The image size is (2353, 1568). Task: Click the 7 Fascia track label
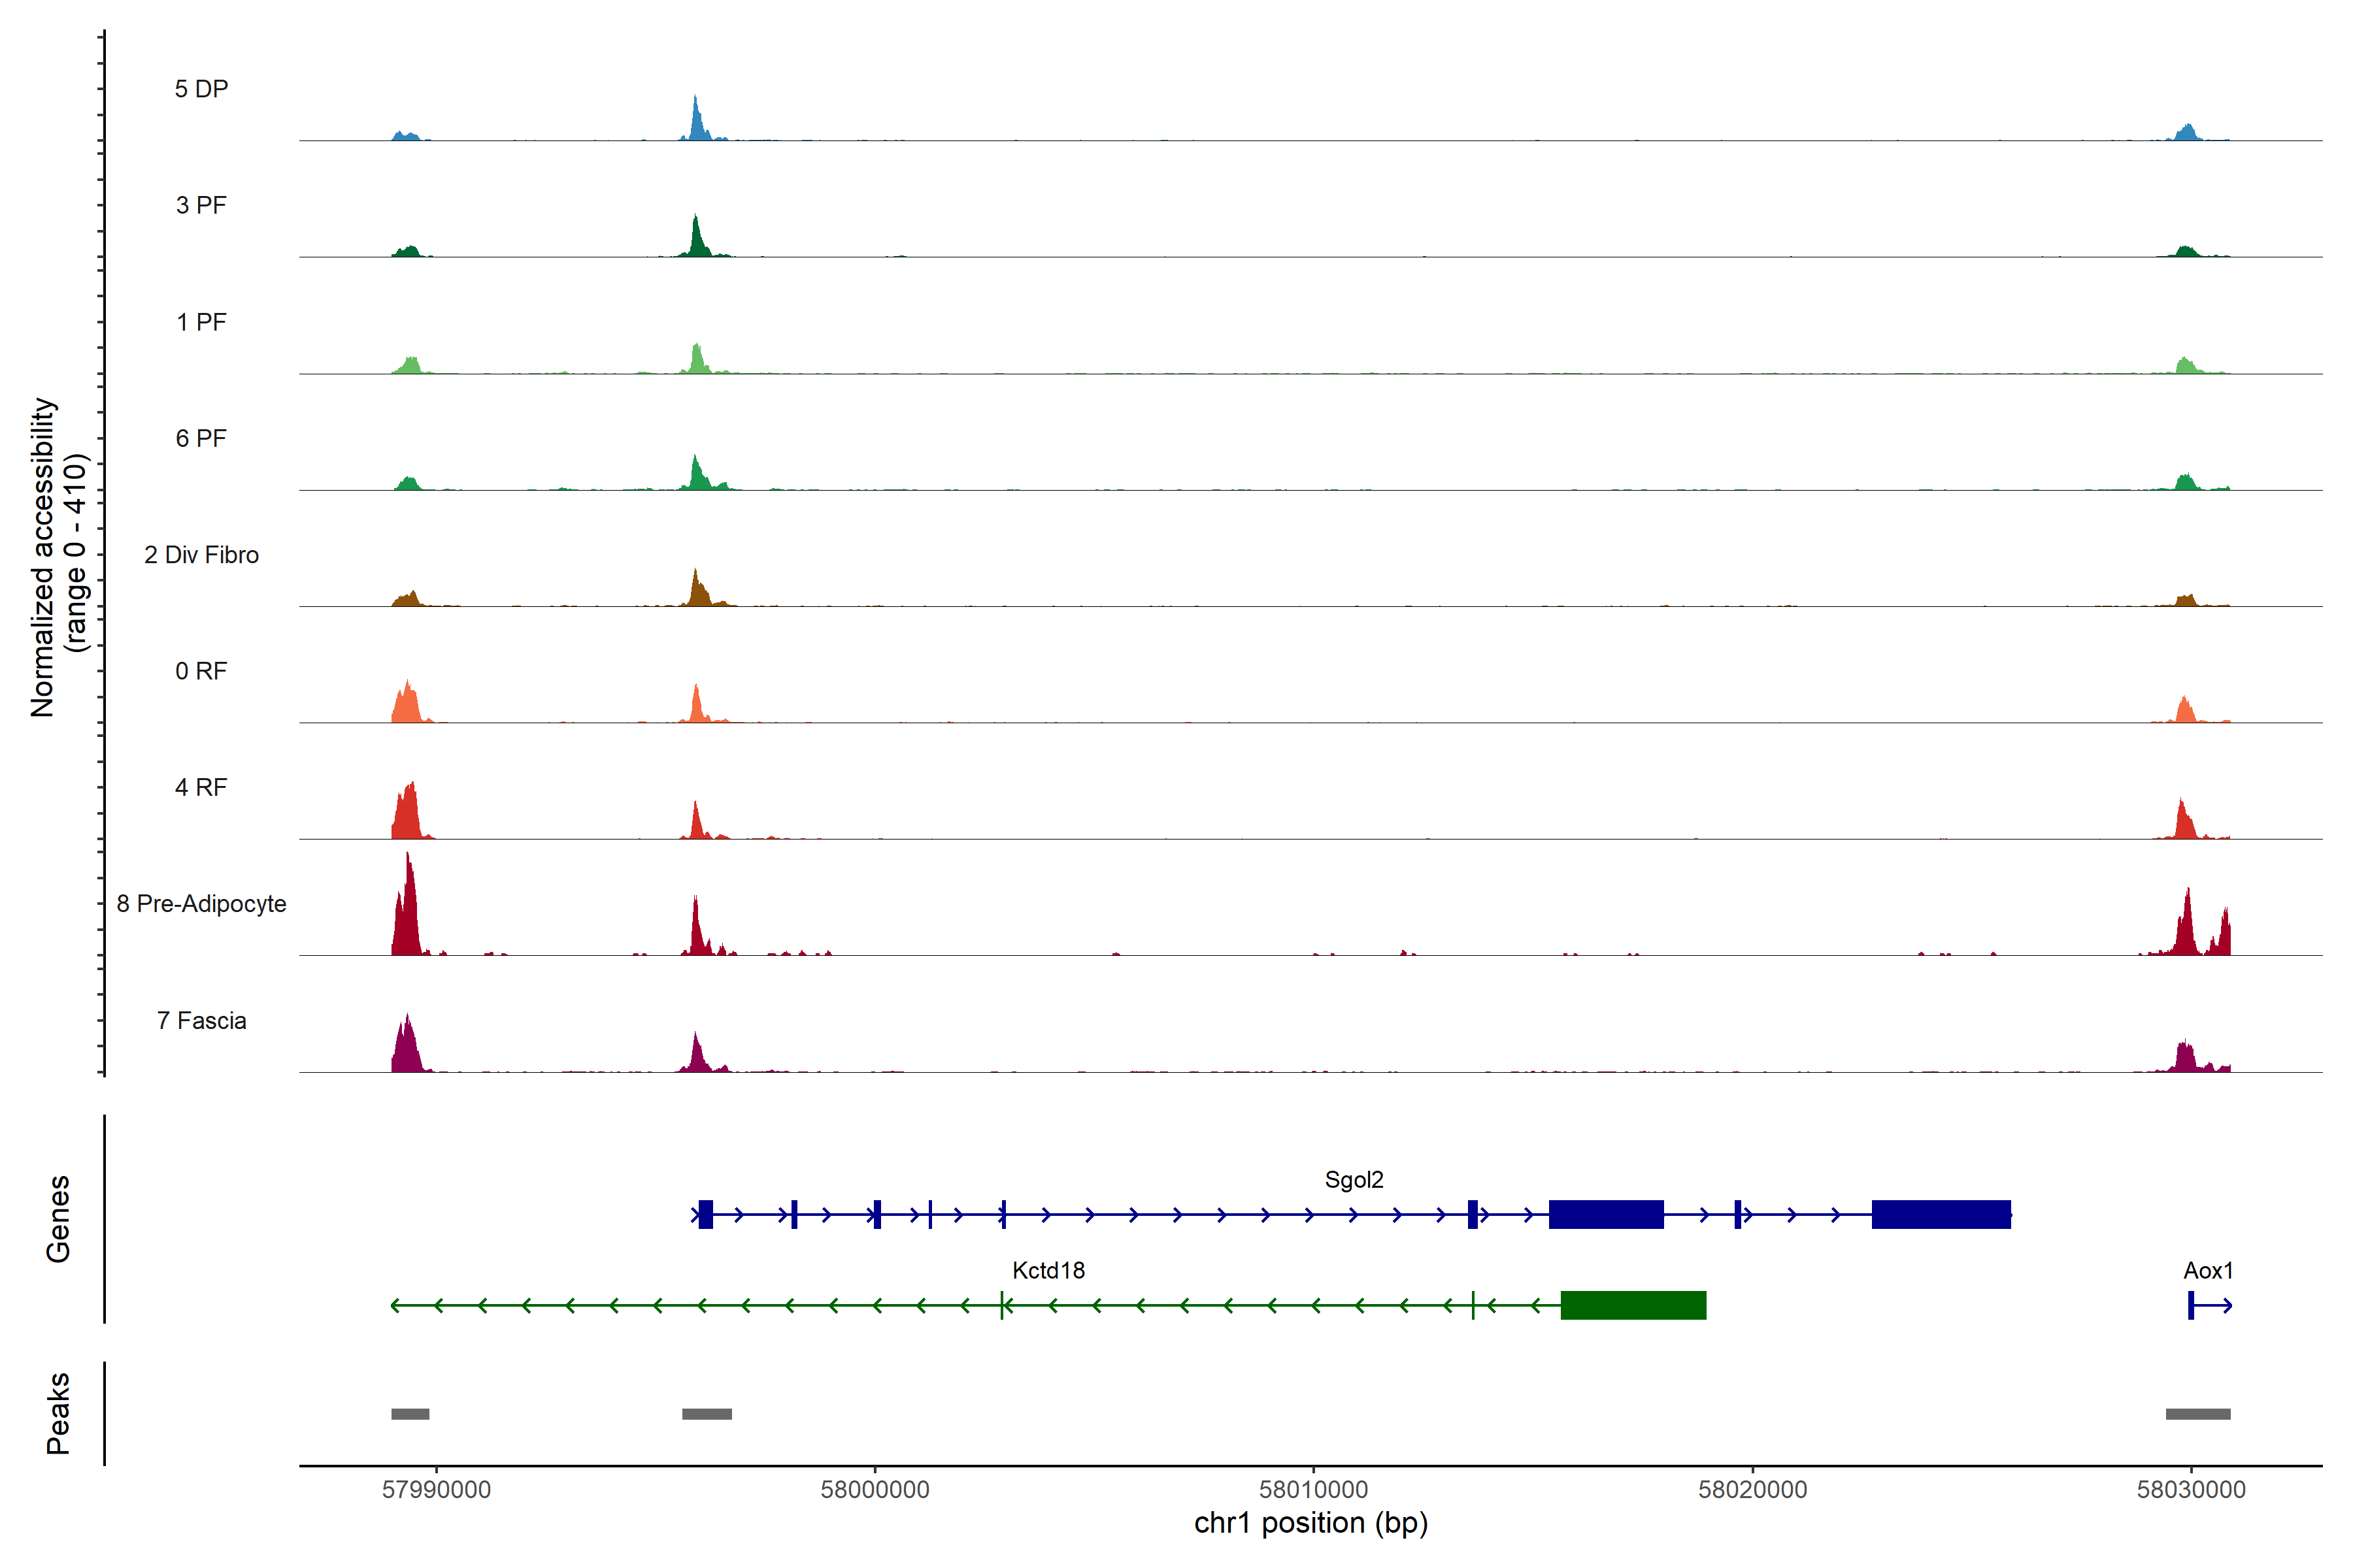201,1021
